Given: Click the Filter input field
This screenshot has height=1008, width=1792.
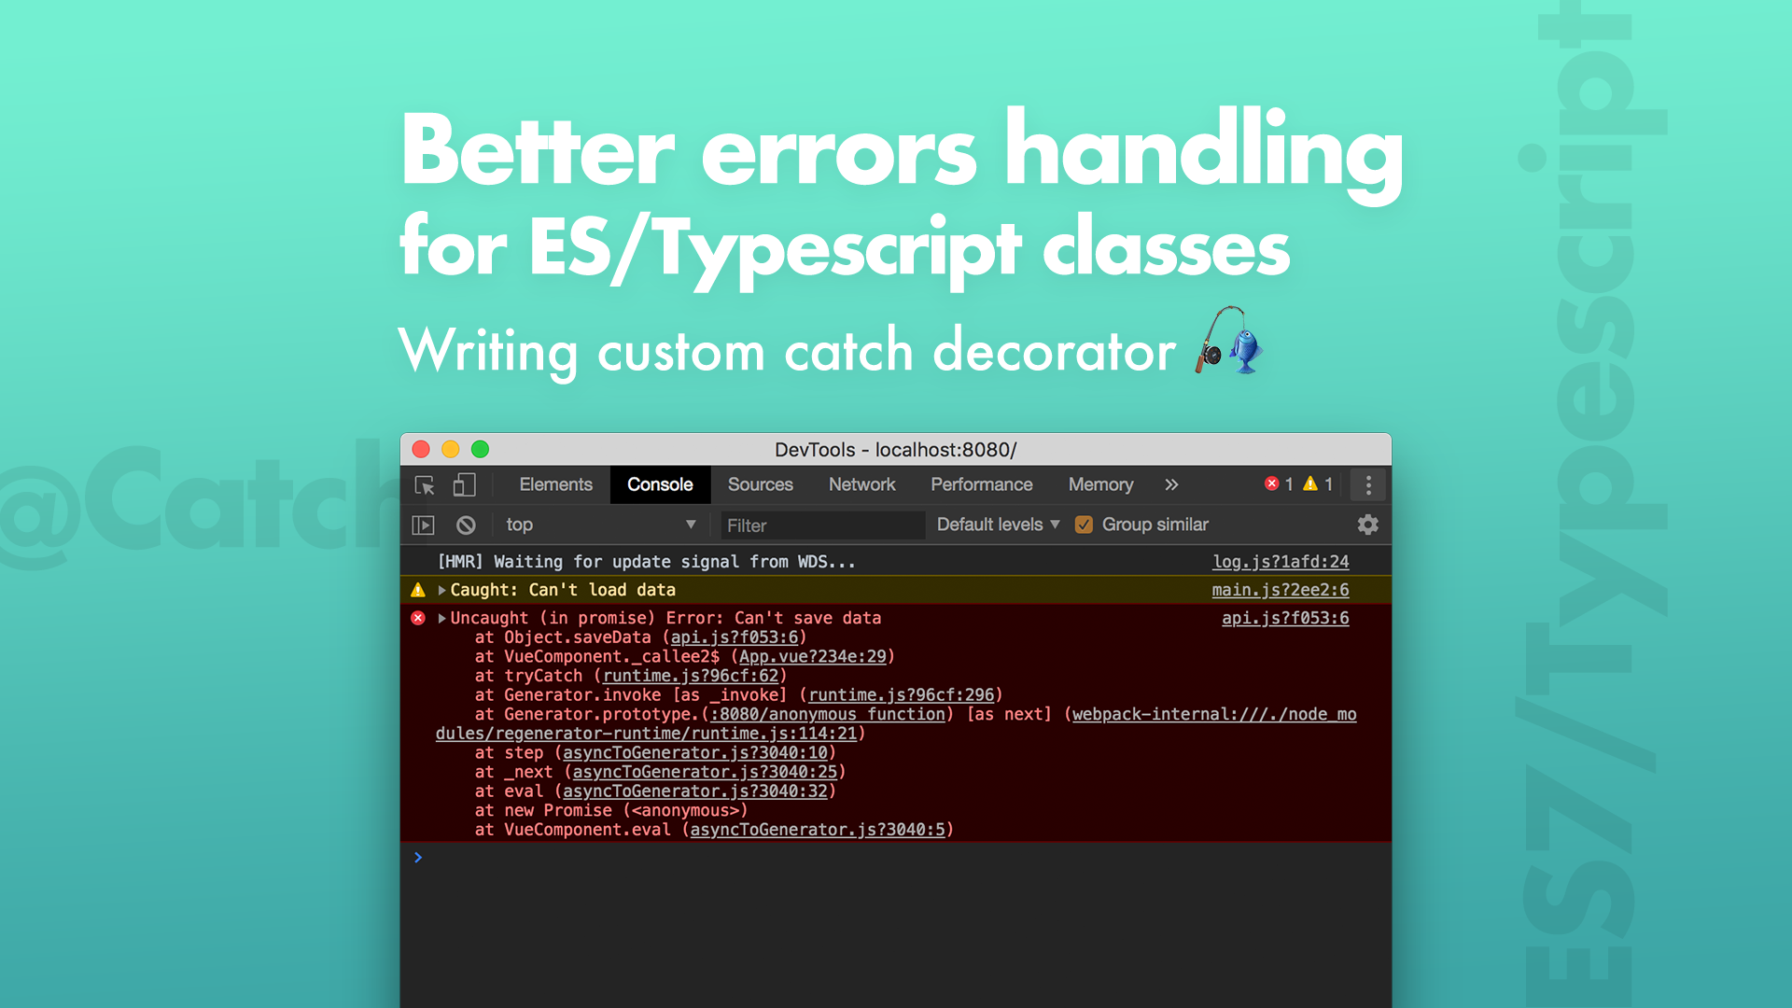Looking at the screenshot, I should tap(819, 525).
